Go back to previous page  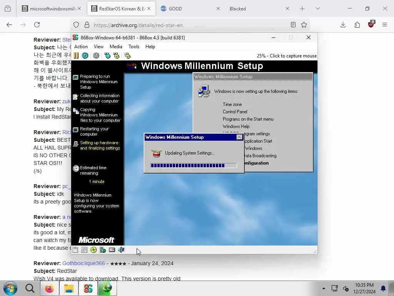(9, 25)
